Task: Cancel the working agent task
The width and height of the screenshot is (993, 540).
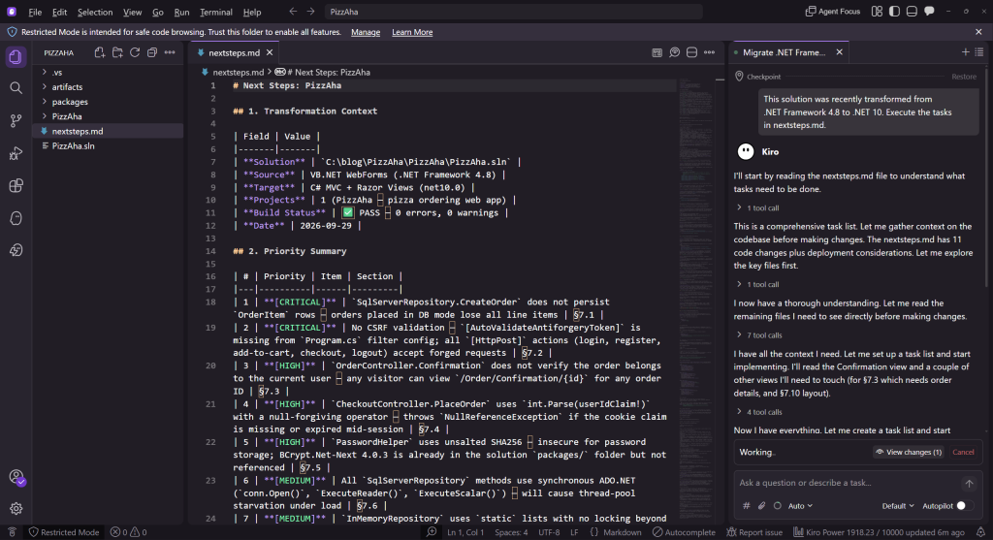Action: pyautogui.click(x=963, y=452)
